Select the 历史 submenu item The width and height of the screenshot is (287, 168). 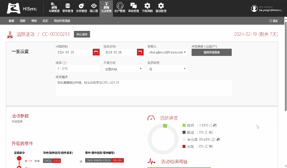pyautogui.click(x=45, y=21)
